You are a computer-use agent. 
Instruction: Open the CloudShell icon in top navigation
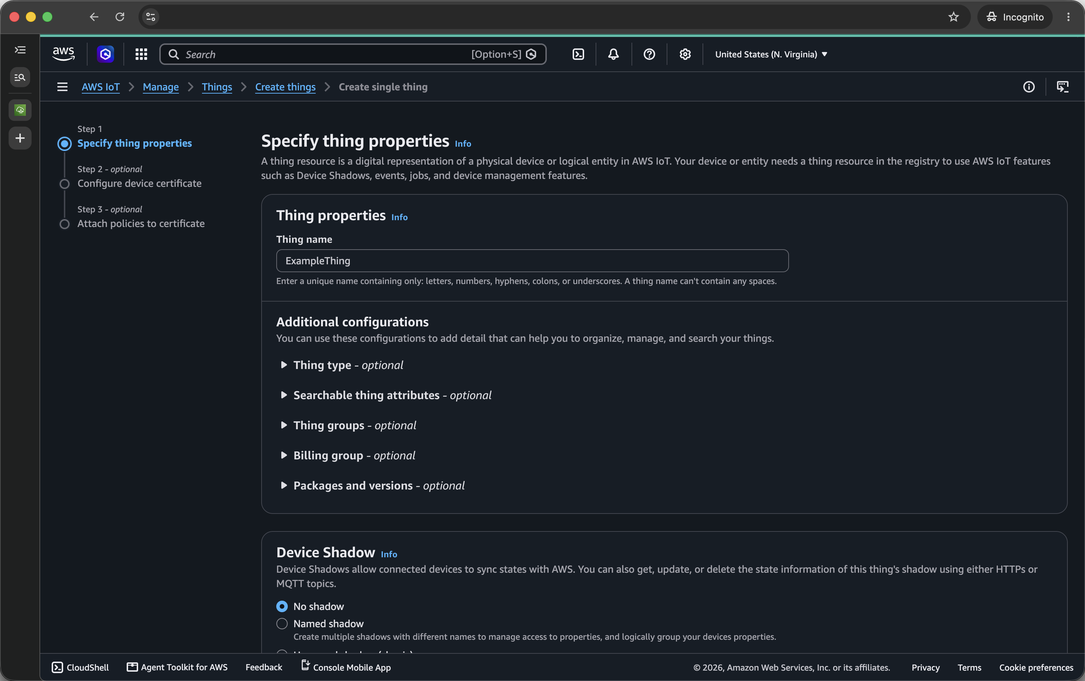click(x=578, y=54)
